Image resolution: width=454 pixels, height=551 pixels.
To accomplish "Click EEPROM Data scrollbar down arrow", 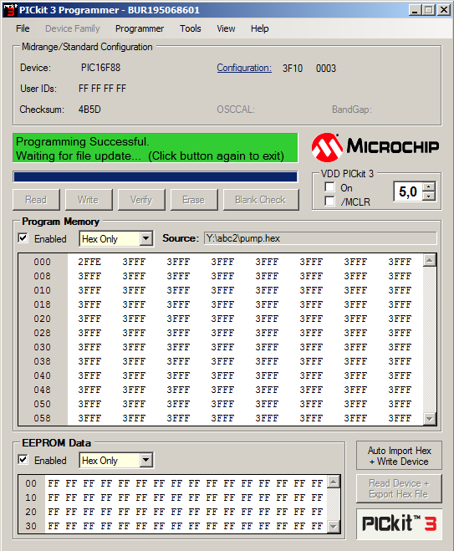I will pyautogui.click(x=333, y=527).
